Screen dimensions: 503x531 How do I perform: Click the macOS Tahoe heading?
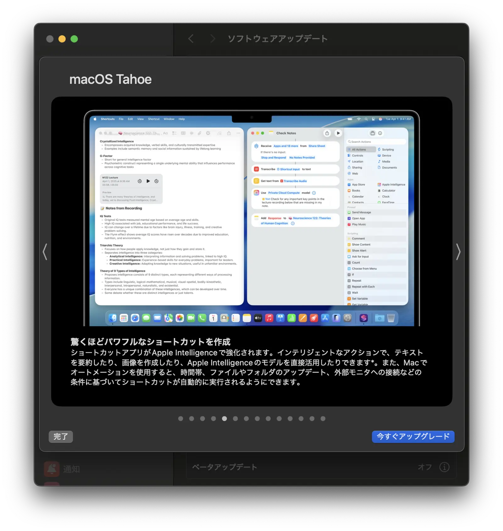(x=110, y=79)
